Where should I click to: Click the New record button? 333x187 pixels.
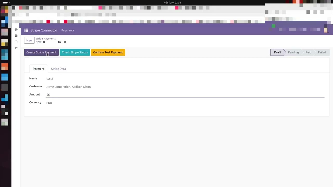29,40
